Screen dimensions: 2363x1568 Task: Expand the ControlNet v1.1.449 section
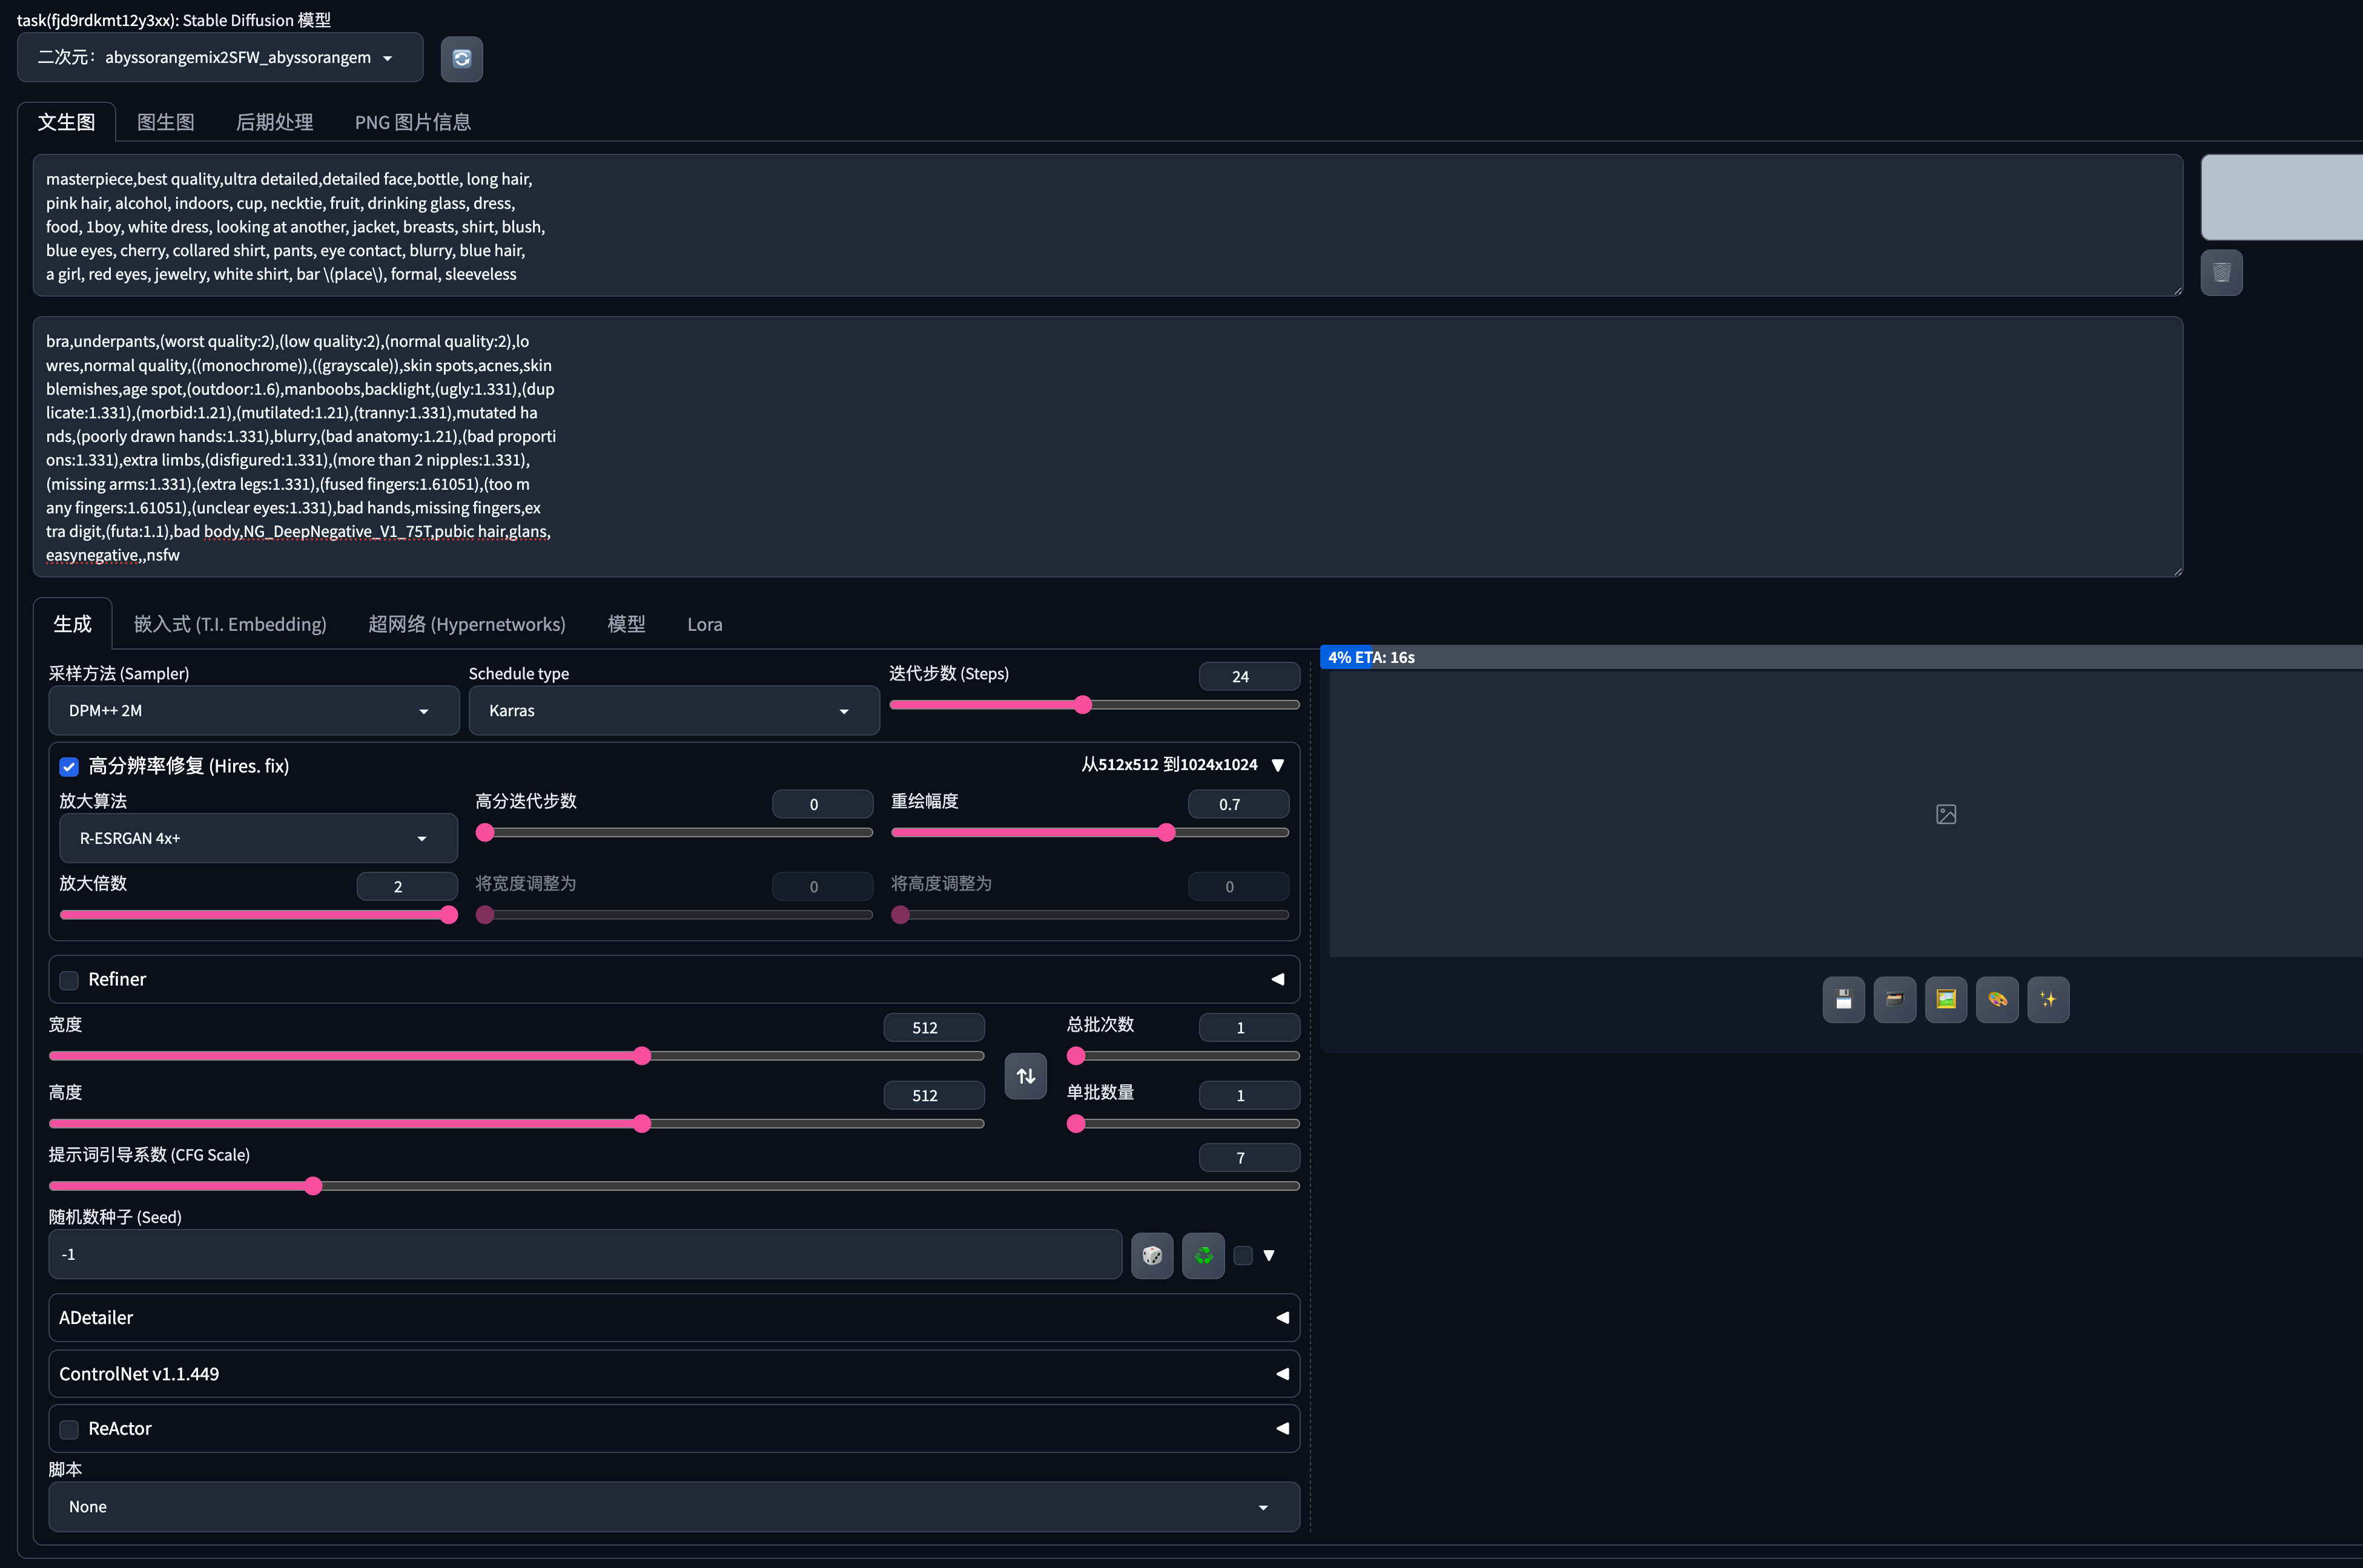pos(673,1374)
